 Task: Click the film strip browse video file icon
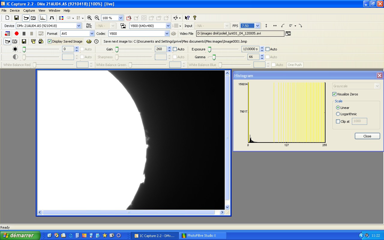click(x=288, y=34)
